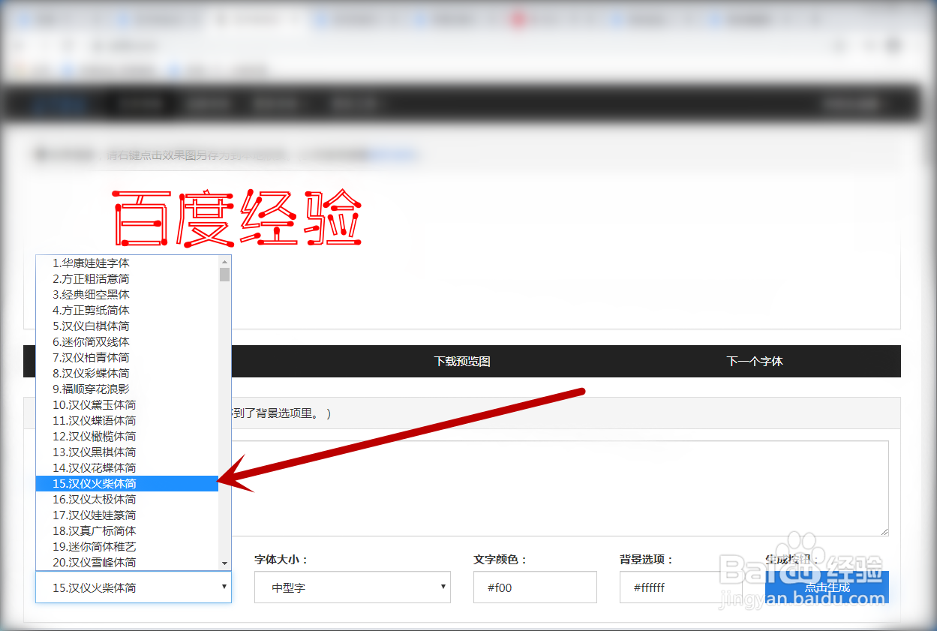Choose font 18.汉真广标简体
This screenshot has width=937, height=631.
(x=127, y=531)
